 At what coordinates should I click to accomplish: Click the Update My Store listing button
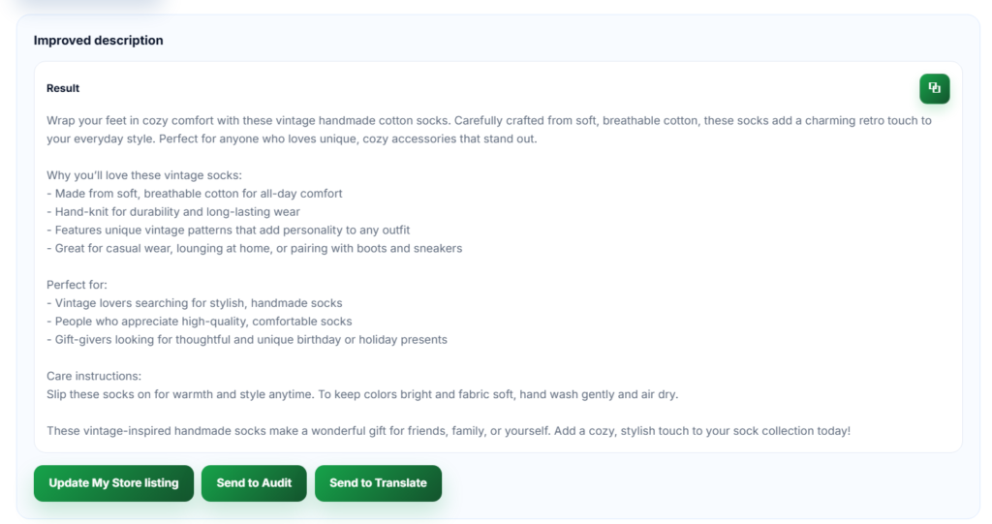pyautogui.click(x=114, y=483)
